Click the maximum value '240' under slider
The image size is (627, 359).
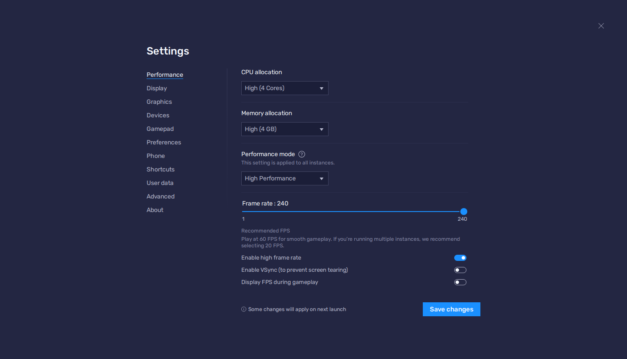click(463, 219)
